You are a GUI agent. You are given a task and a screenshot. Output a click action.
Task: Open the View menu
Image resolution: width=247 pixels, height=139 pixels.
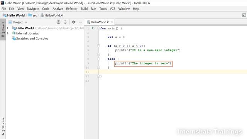(20, 9)
